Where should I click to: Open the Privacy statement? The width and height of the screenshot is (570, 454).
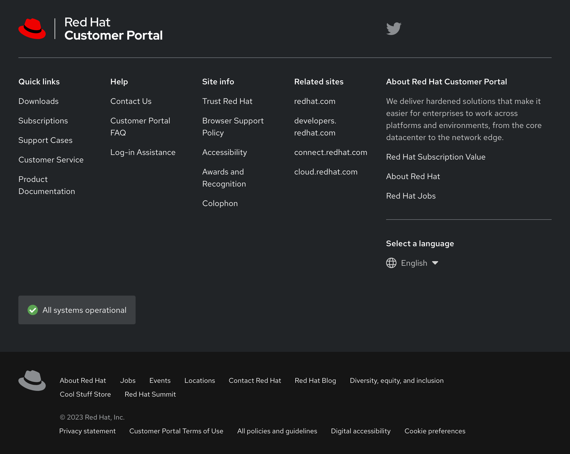tap(87, 431)
